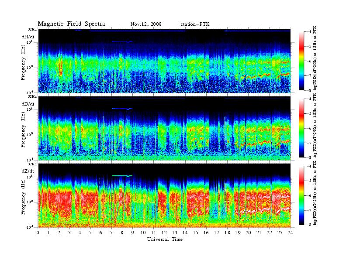346x267 pixels.
Task: Click the color bar beside the dZ/dt panel
Action: tap(301, 195)
